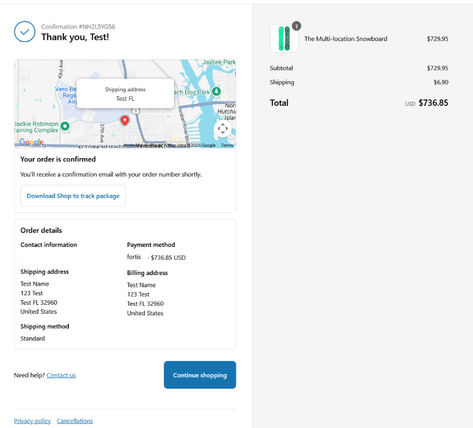Open the Cancellations link

pos(75,421)
